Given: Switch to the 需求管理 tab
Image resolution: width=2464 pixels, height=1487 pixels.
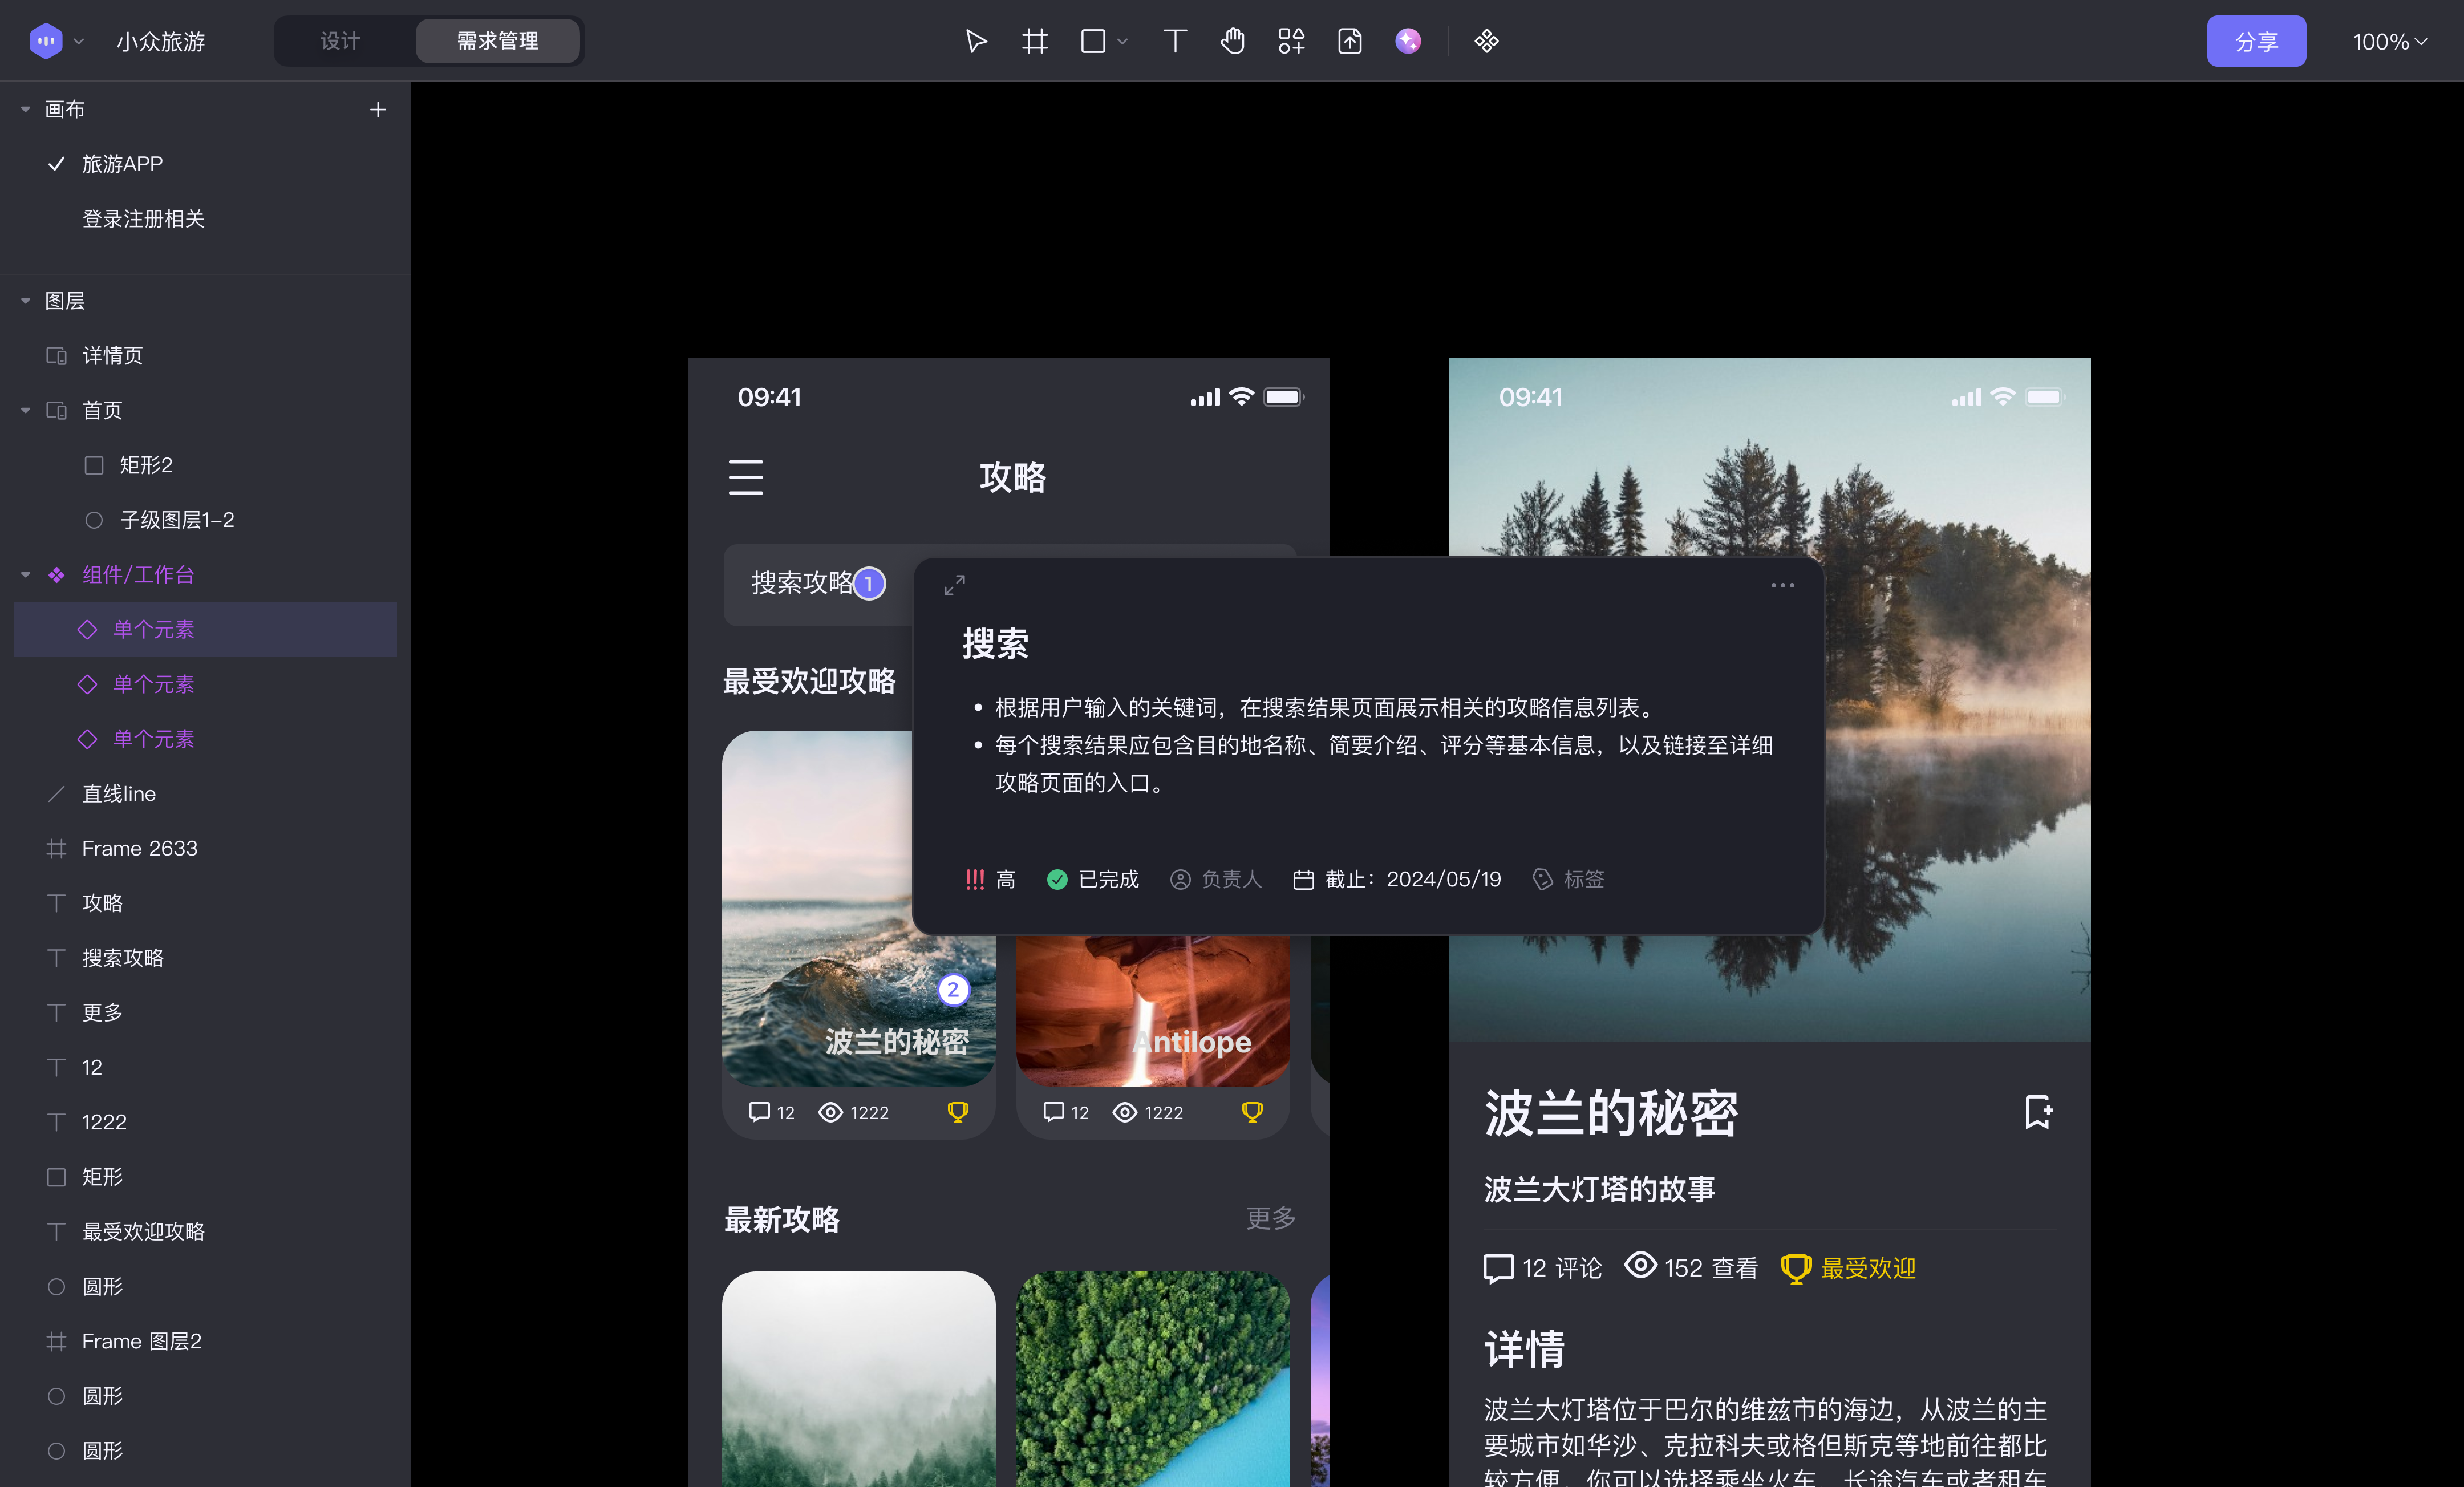Looking at the screenshot, I should click(x=497, y=41).
